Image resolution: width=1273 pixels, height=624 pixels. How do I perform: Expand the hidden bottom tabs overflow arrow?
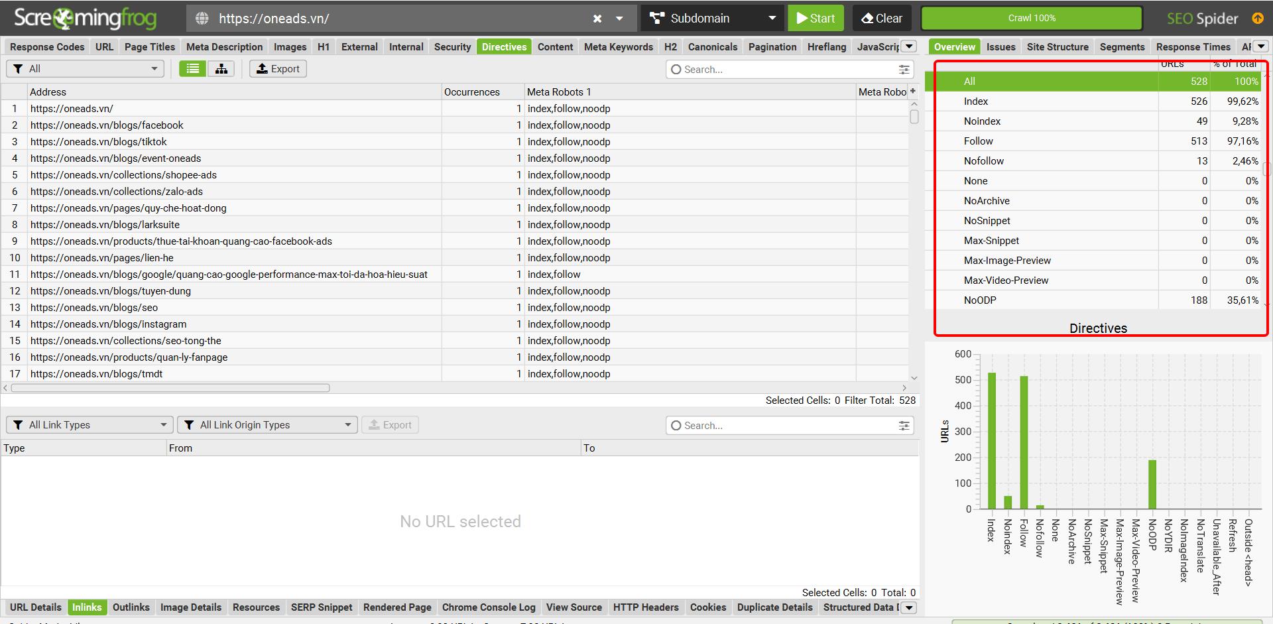(909, 607)
